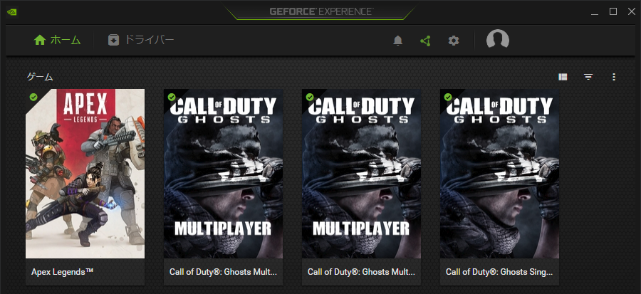Maximize the GeForce Experience window
This screenshot has width=641, height=294.
(613, 11)
